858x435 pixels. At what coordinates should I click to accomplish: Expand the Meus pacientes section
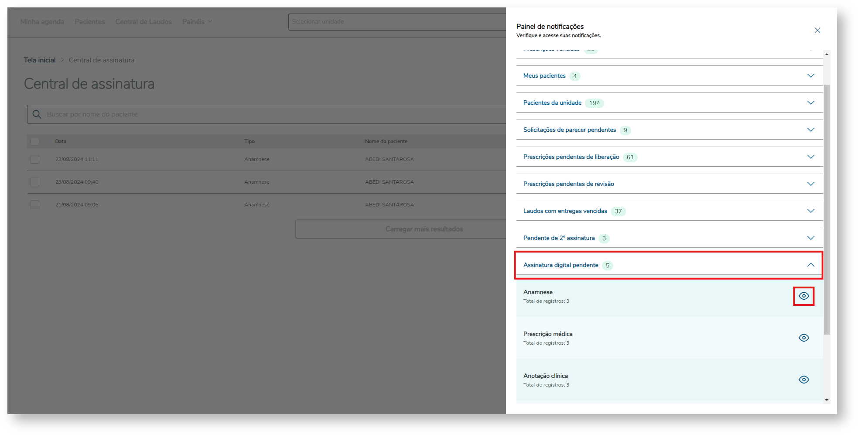click(x=810, y=76)
